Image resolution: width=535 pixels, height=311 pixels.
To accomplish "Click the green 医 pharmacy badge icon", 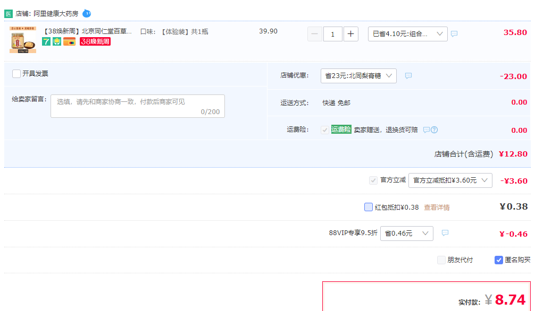I will (8, 14).
